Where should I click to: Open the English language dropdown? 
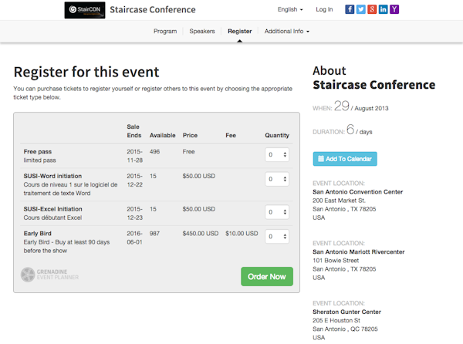coord(290,10)
